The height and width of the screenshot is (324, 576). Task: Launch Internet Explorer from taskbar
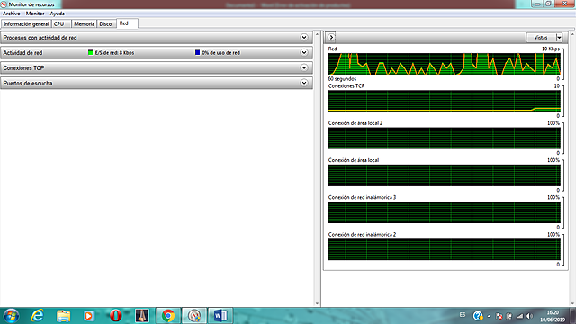pos(38,316)
